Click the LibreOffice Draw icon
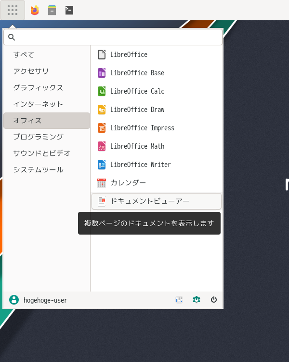Image resolution: width=289 pixels, height=362 pixels. (x=102, y=110)
